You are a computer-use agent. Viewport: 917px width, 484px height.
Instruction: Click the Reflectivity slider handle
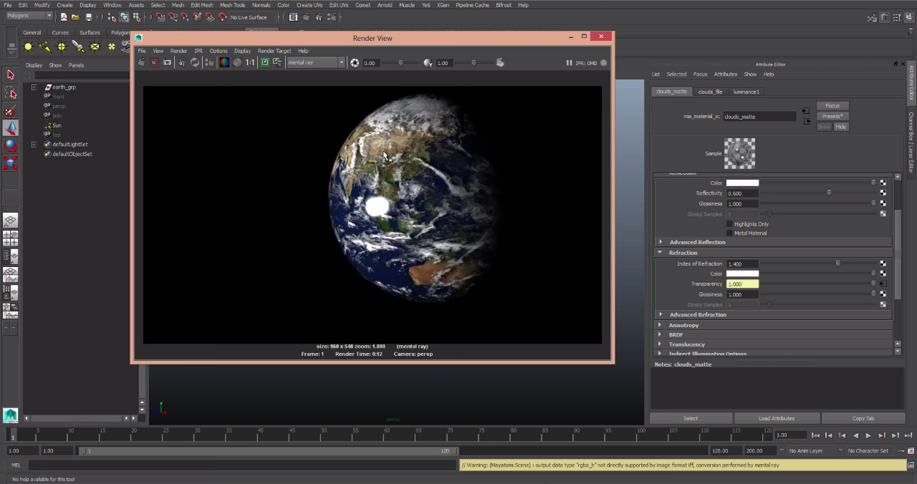click(829, 193)
